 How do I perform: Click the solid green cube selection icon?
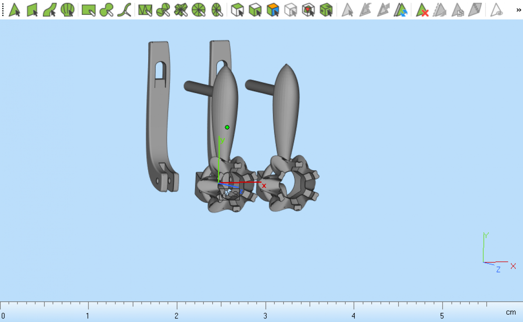tap(326, 10)
